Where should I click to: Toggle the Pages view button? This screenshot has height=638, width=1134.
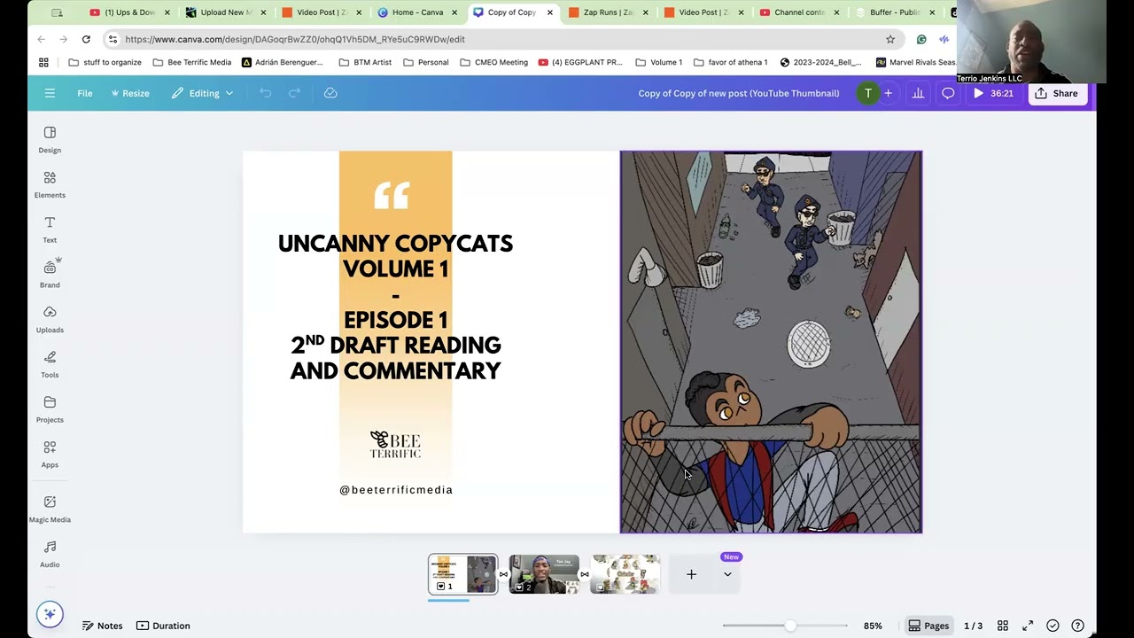(x=928, y=626)
